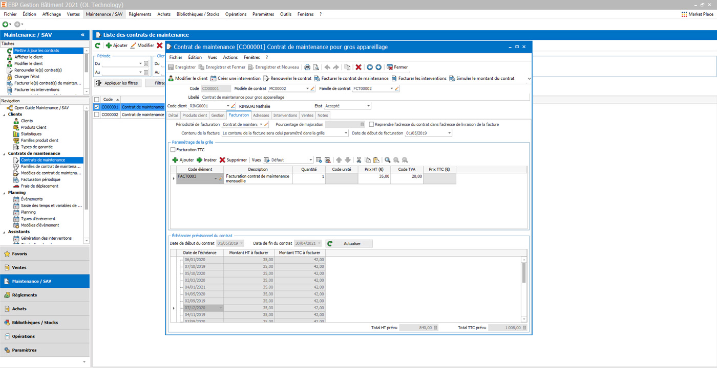Click Simuler le montant du contrat

[482, 79]
